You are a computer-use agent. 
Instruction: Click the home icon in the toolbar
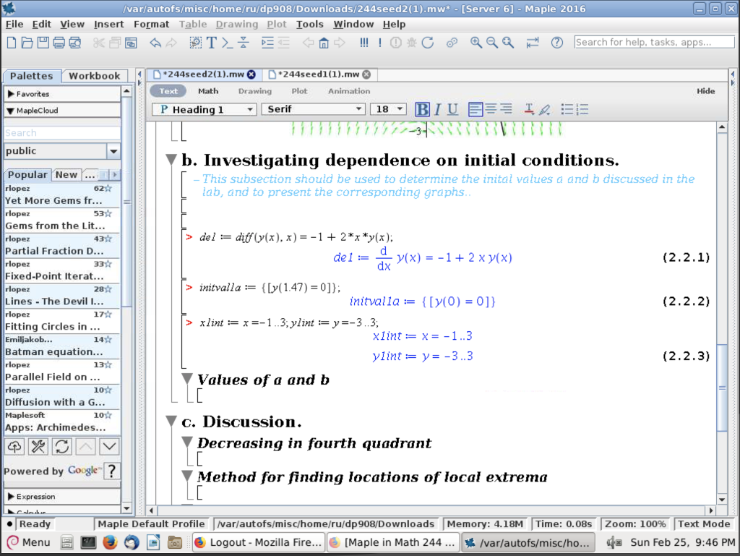(x=324, y=43)
